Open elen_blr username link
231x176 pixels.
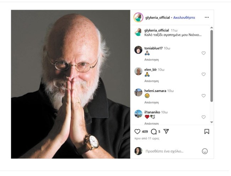(151, 70)
